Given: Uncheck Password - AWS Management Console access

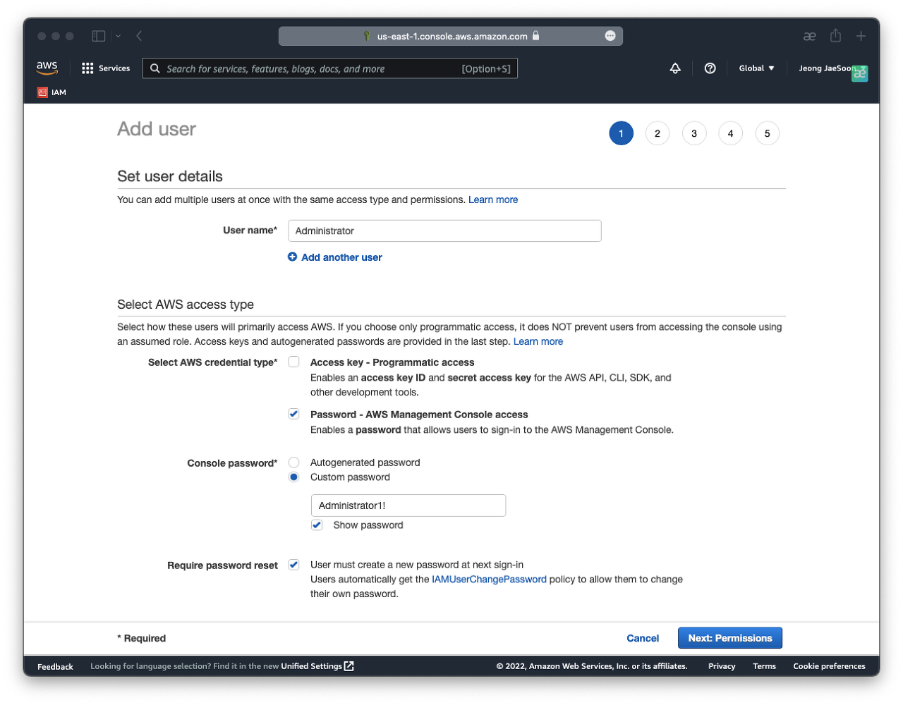Looking at the screenshot, I should [x=294, y=414].
